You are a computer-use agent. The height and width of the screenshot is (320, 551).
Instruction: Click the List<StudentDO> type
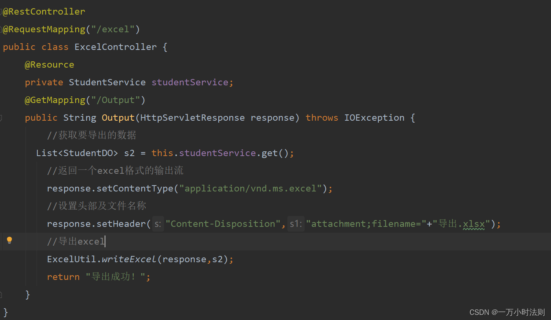click(77, 153)
